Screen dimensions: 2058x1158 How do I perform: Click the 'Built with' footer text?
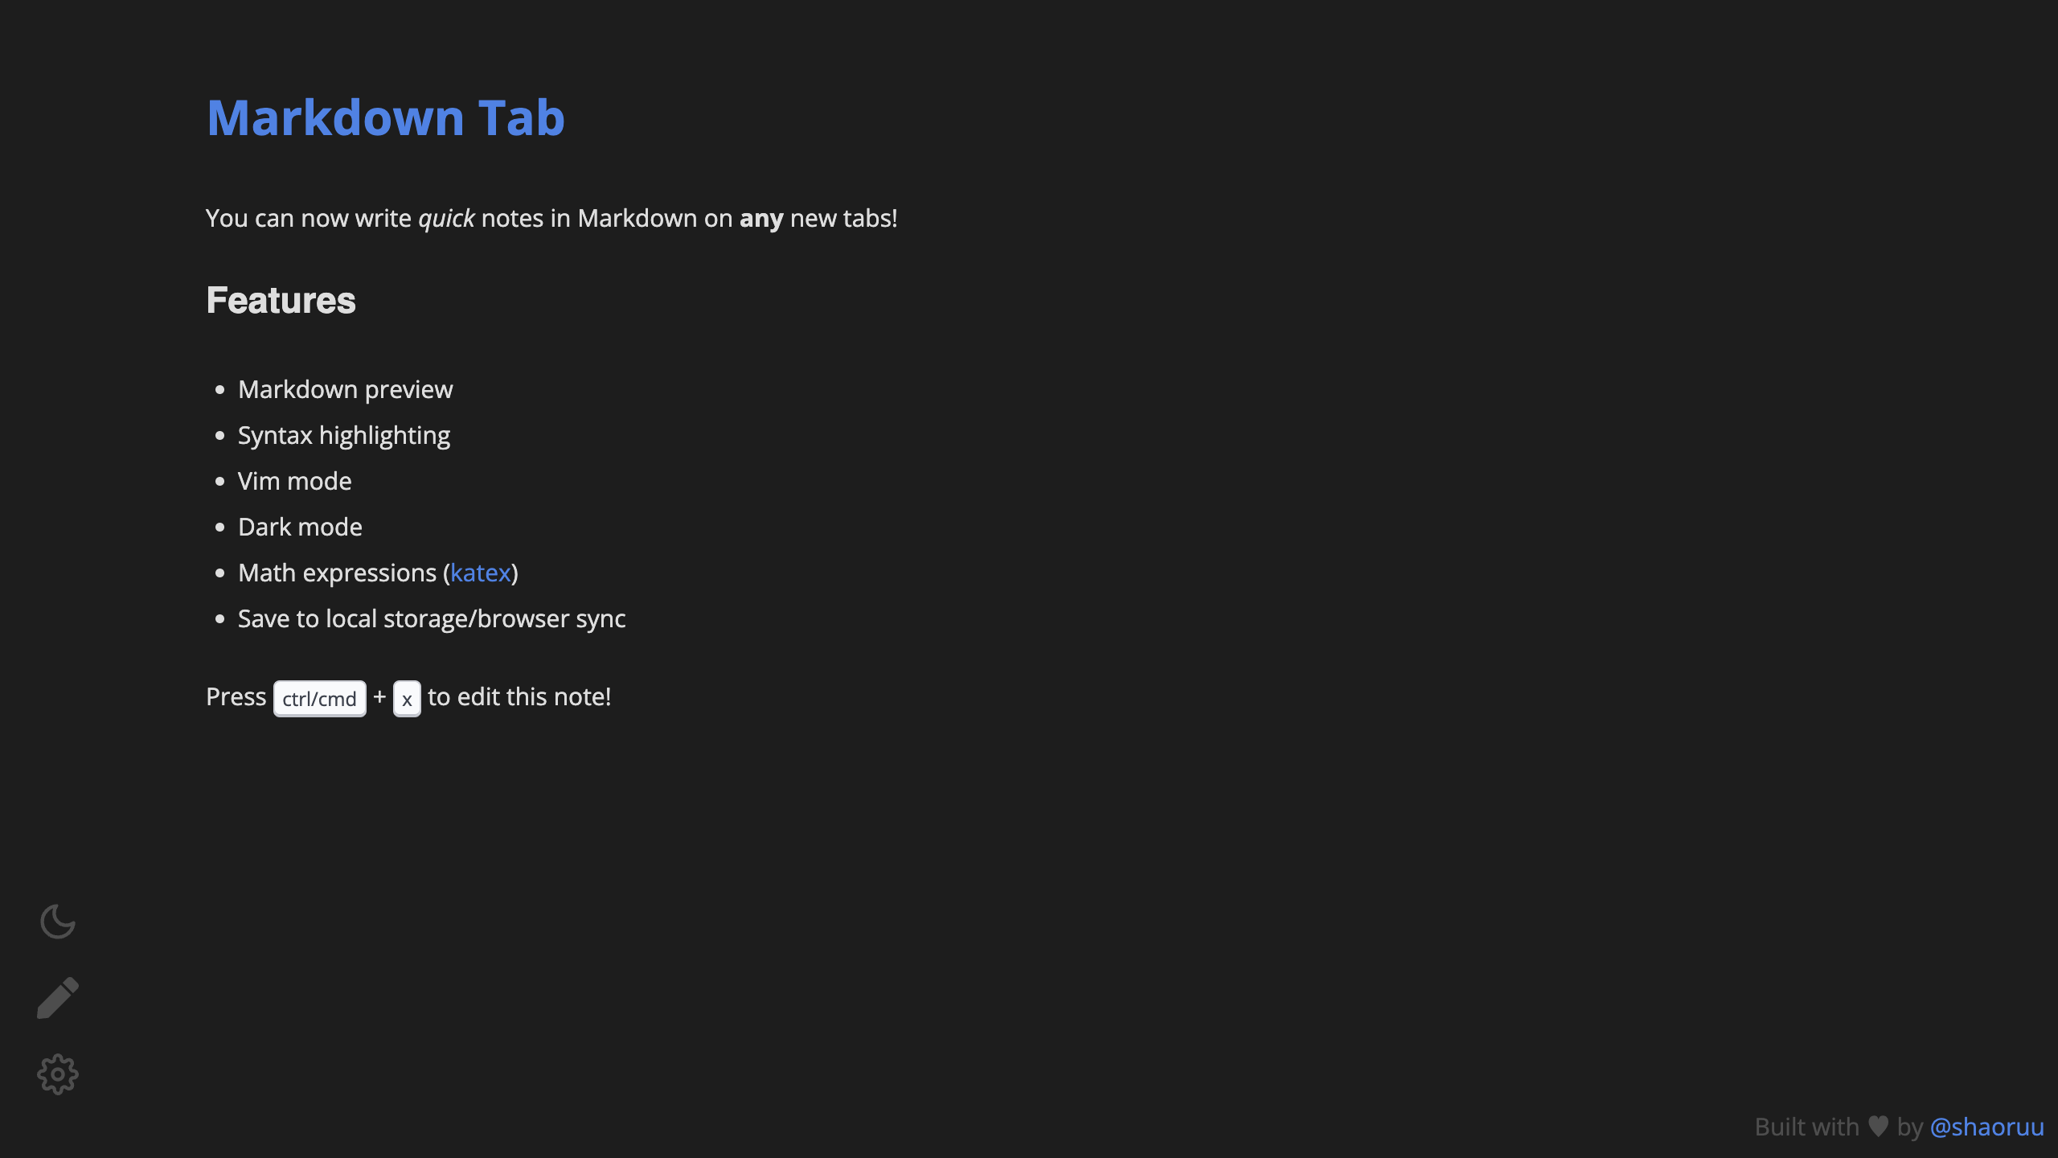[x=1806, y=1127]
